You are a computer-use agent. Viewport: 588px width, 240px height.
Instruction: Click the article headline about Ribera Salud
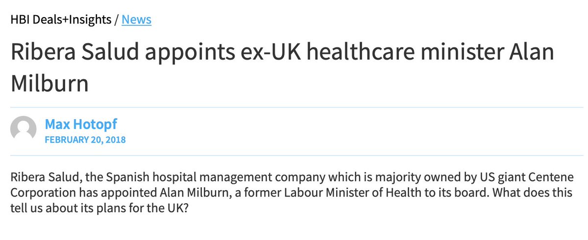click(x=282, y=68)
